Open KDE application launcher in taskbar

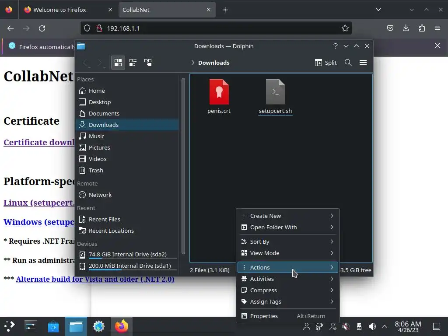(x=10, y=326)
